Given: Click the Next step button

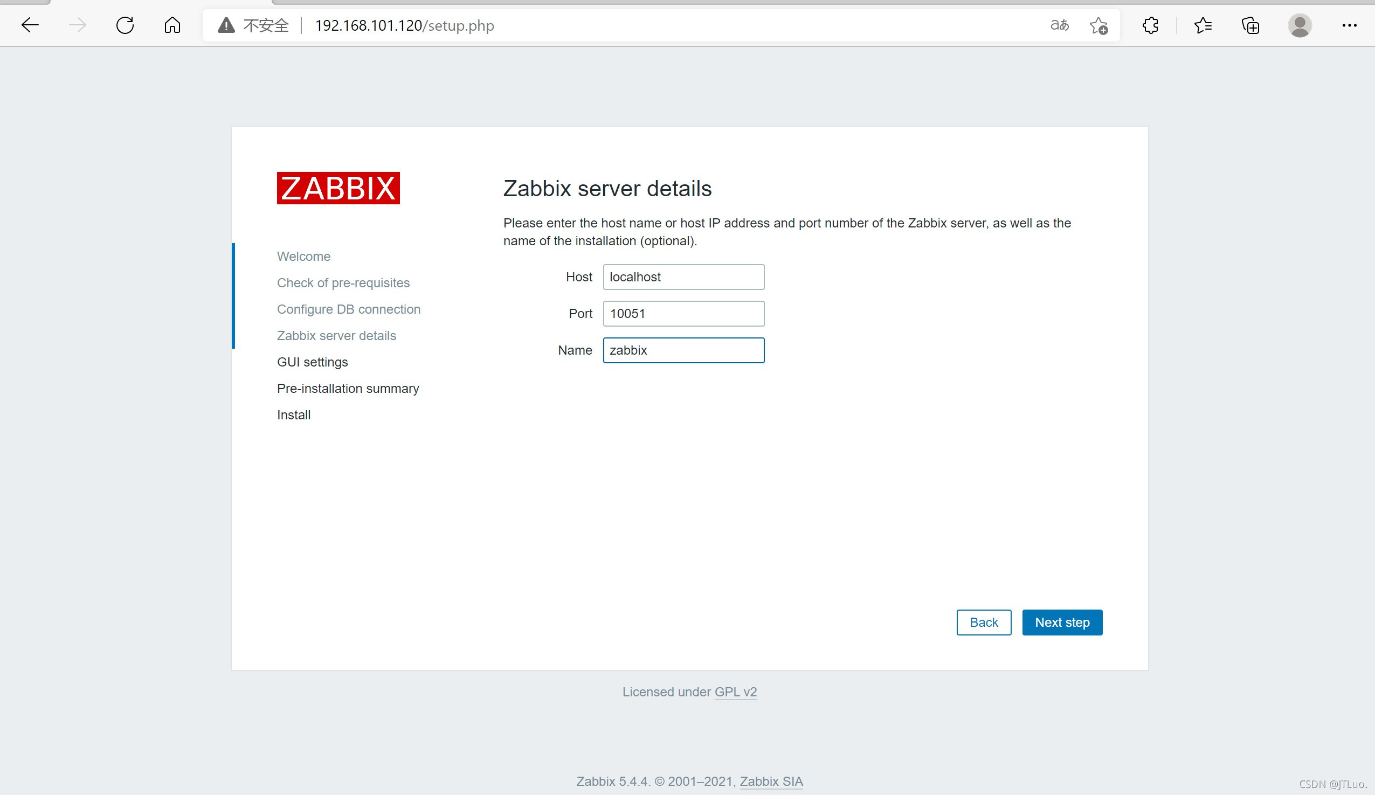Looking at the screenshot, I should pos(1062,622).
